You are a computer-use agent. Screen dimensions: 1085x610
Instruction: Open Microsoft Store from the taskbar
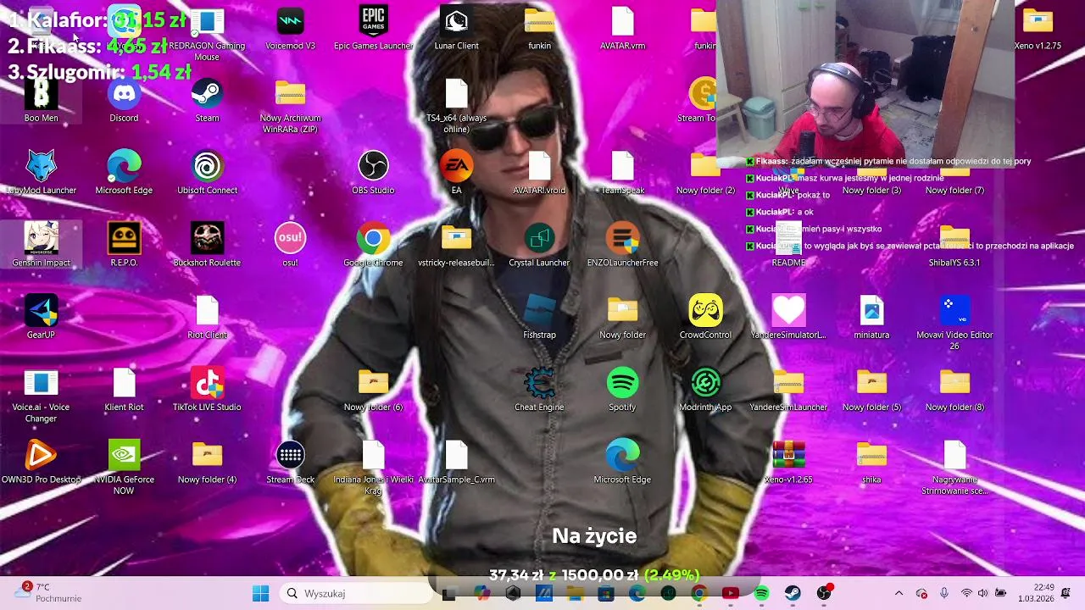pyautogui.click(x=606, y=593)
